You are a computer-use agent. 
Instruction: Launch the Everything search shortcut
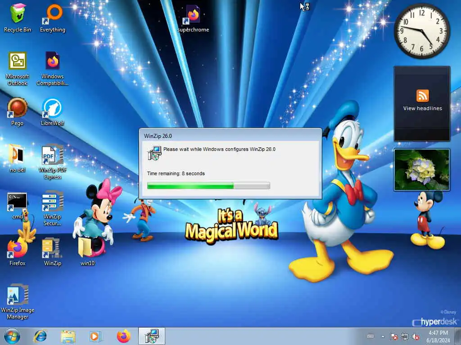tap(53, 18)
